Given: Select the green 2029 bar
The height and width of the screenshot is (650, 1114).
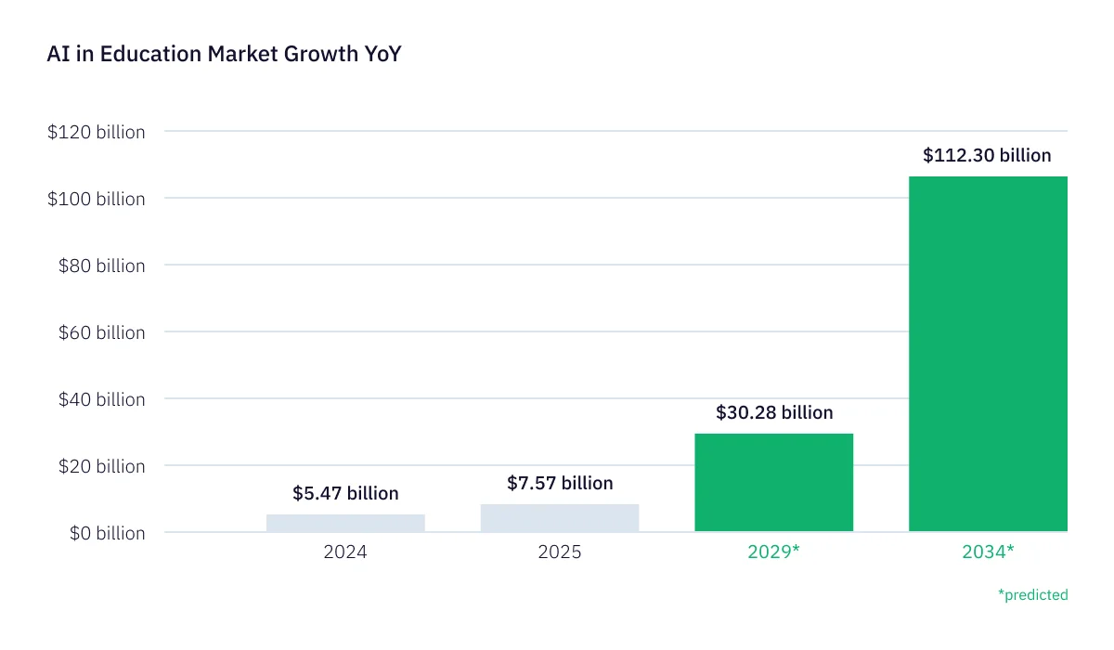Looking at the screenshot, I should (x=773, y=481).
